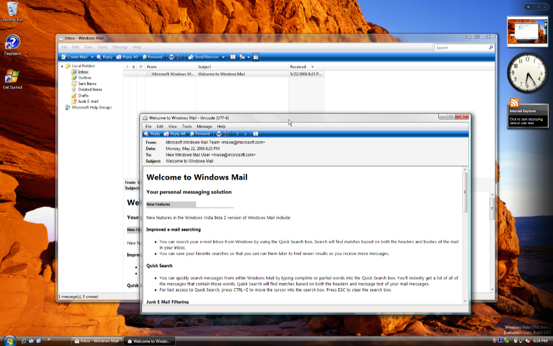The image size is (553, 346).
Task: Click the Priority column header exclamation icon
Action: (x=127, y=67)
